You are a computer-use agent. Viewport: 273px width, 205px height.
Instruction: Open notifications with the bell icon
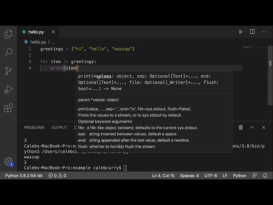(265, 176)
